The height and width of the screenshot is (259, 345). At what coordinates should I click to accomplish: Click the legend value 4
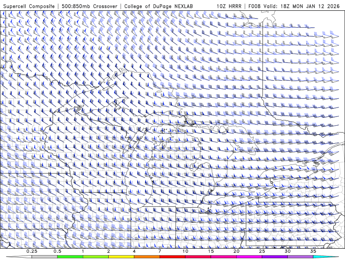point(134,251)
